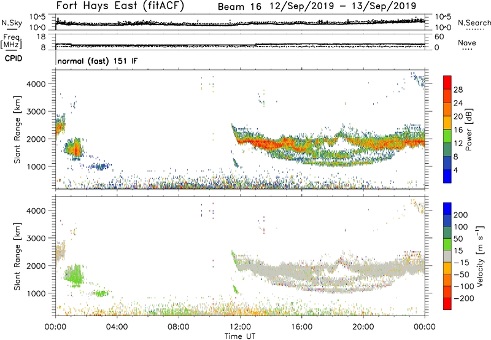491x340 pixels.
Task: Click the 'Nave' label
Action: click(466, 42)
